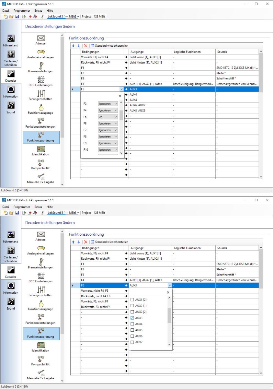Check the AUX7 checkbox
Screen dimensions: 273x389
[132, 342]
